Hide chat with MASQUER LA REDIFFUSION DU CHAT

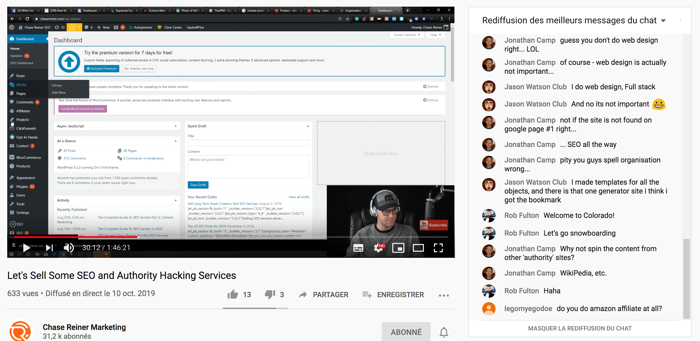pos(580,329)
